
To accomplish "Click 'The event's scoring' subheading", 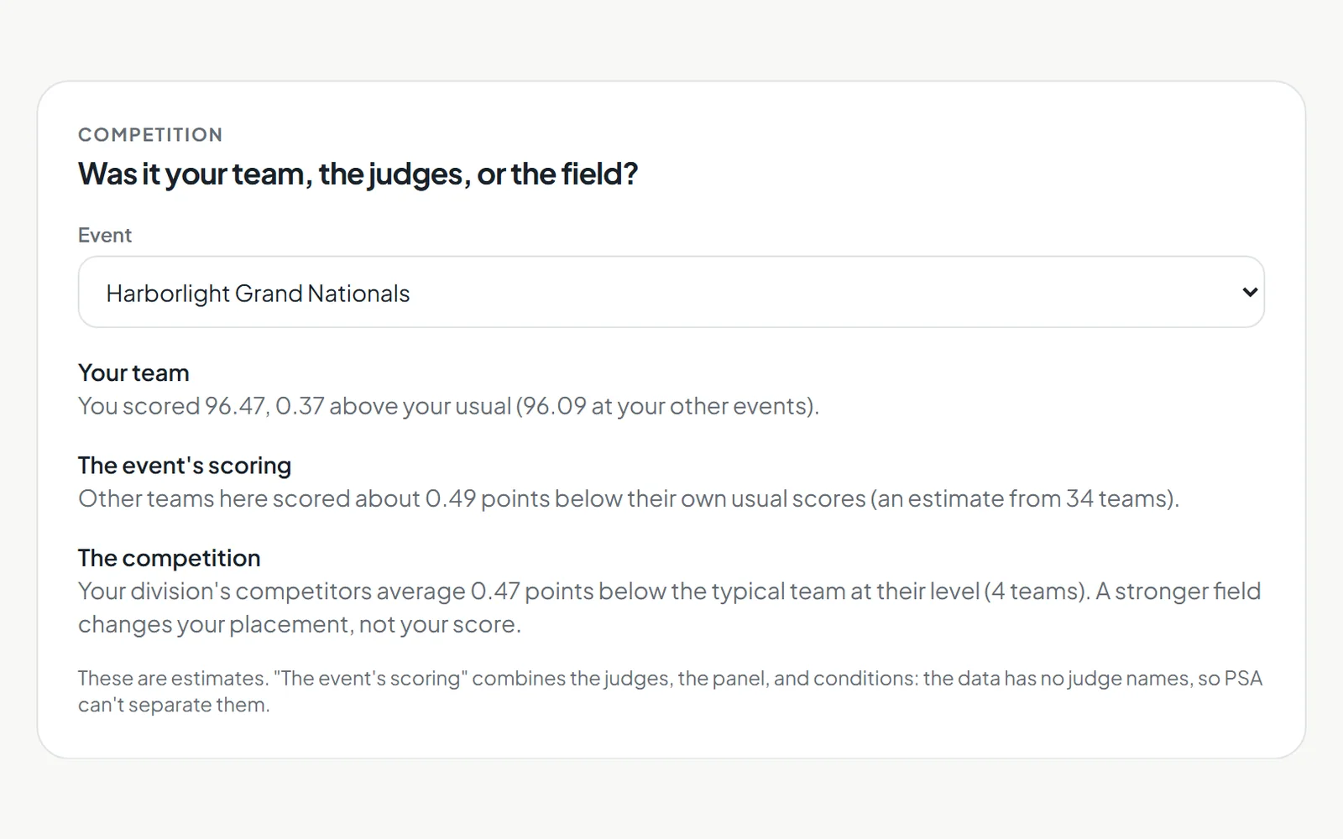I will click(185, 466).
